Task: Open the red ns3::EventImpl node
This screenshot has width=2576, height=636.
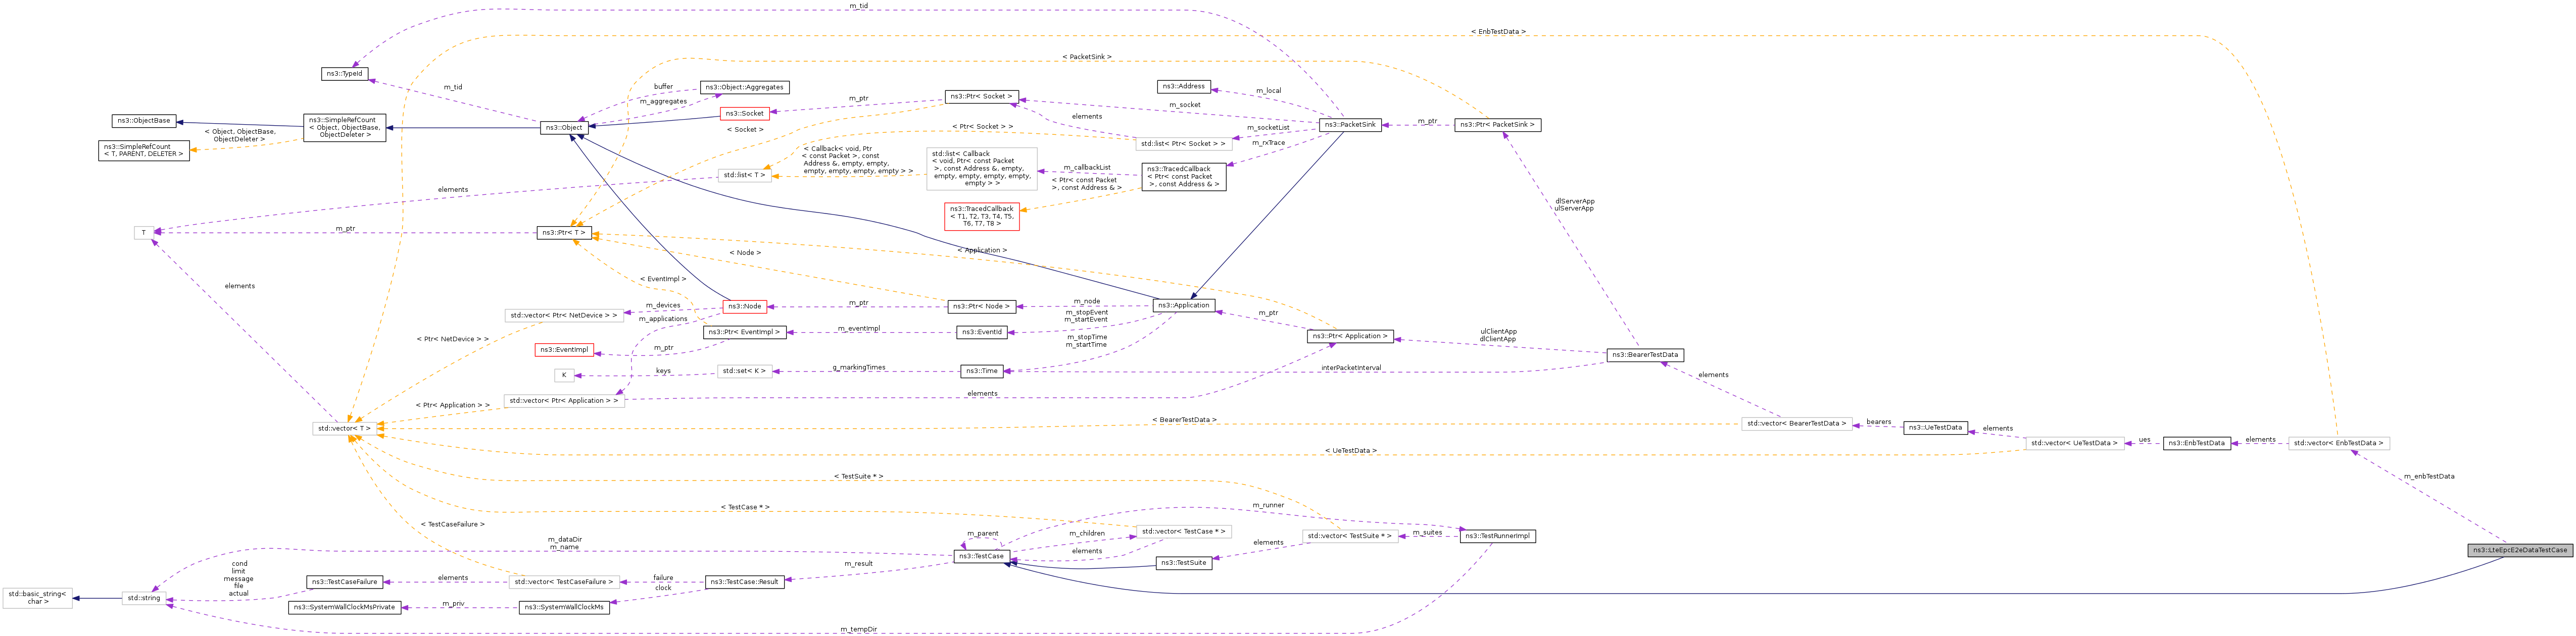Action: point(565,350)
